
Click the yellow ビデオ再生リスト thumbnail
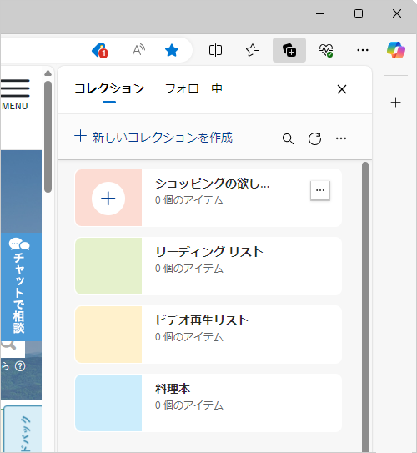click(108, 335)
